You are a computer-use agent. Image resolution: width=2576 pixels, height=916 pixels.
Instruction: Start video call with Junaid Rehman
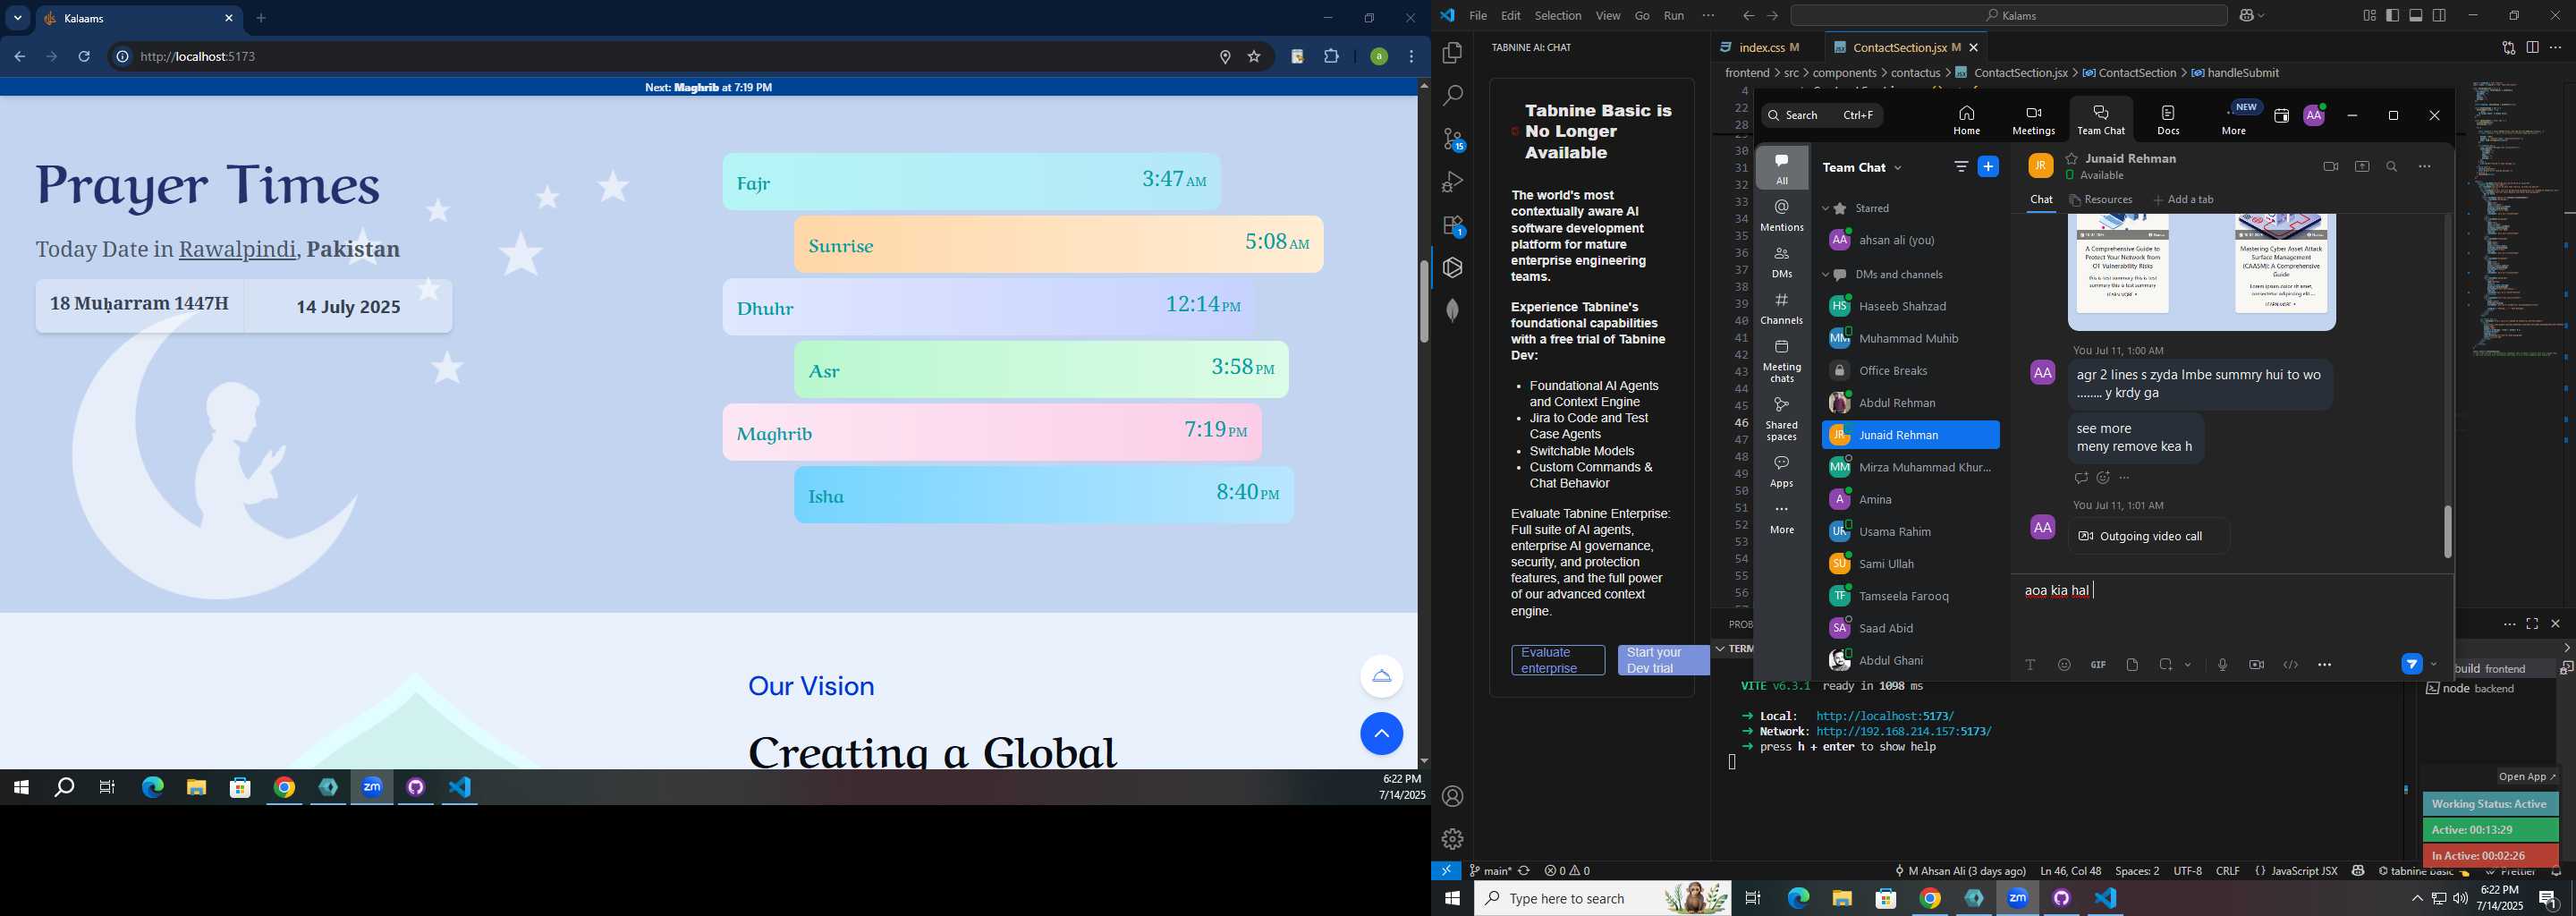(2330, 167)
